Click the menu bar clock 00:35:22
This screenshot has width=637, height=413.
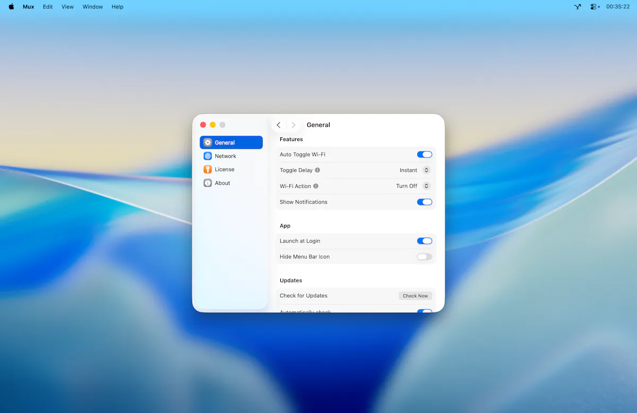(618, 7)
